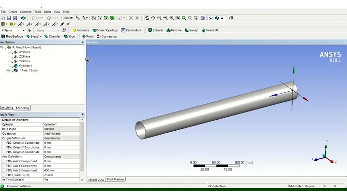The image size is (347, 195).
Task: Click the New Sketch icon
Action: pyautogui.click(x=64, y=30)
